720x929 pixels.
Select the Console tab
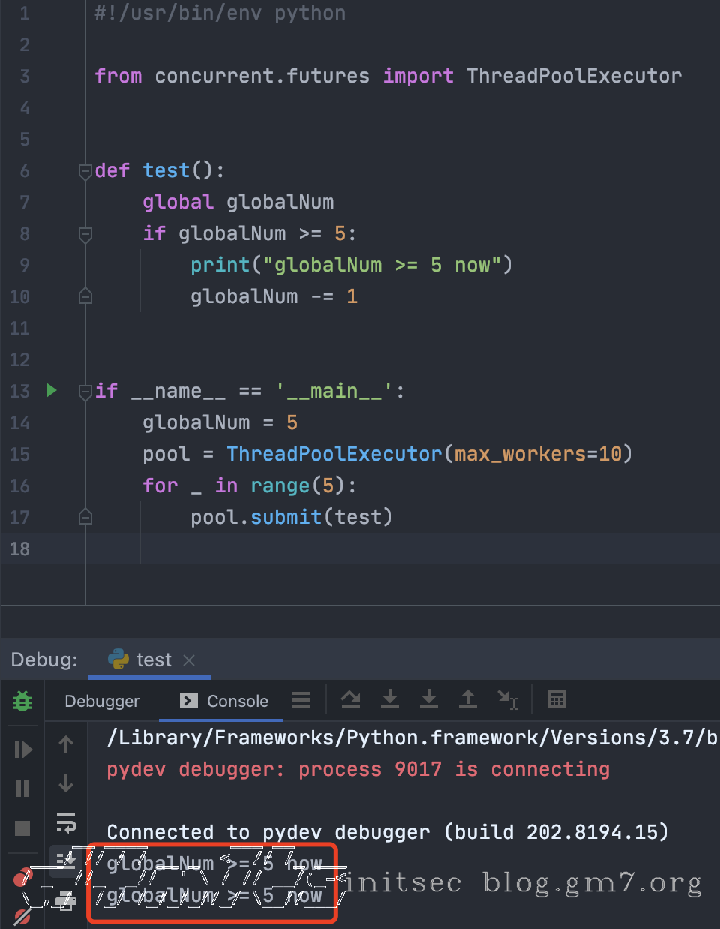[x=225, y=701]
